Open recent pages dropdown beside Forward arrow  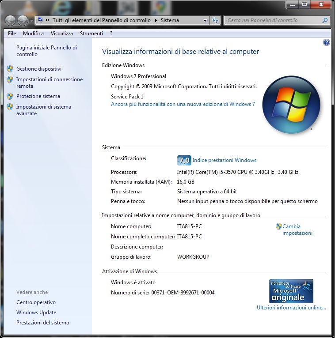click(31, 21)
